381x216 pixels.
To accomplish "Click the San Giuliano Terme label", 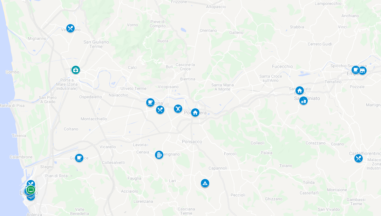I will [96, 44].
